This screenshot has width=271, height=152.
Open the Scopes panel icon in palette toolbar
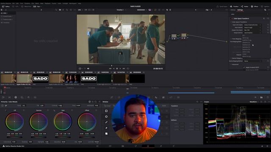(x=261, y=98)
